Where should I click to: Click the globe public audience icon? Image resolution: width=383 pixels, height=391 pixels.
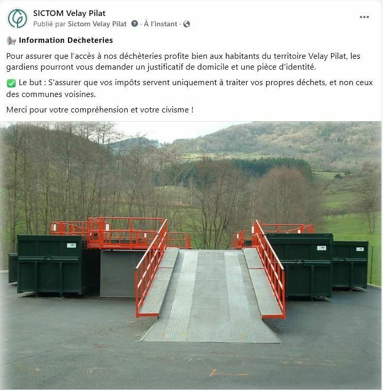tap(187, 24)
